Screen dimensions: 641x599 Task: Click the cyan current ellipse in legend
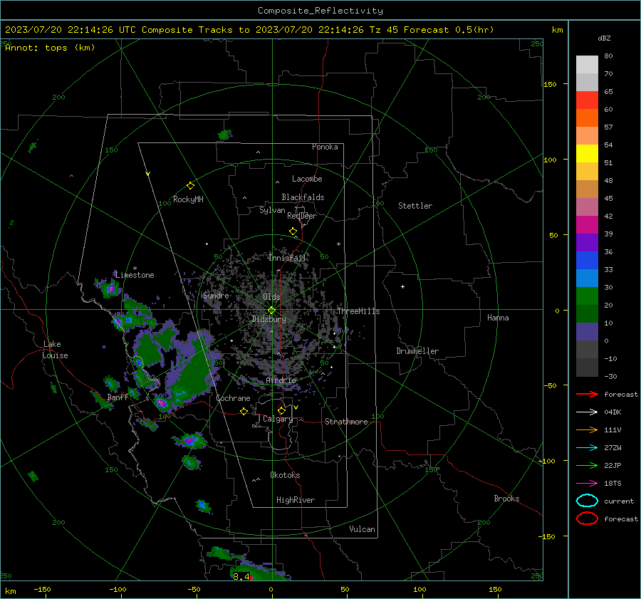(x=587, y=501)
